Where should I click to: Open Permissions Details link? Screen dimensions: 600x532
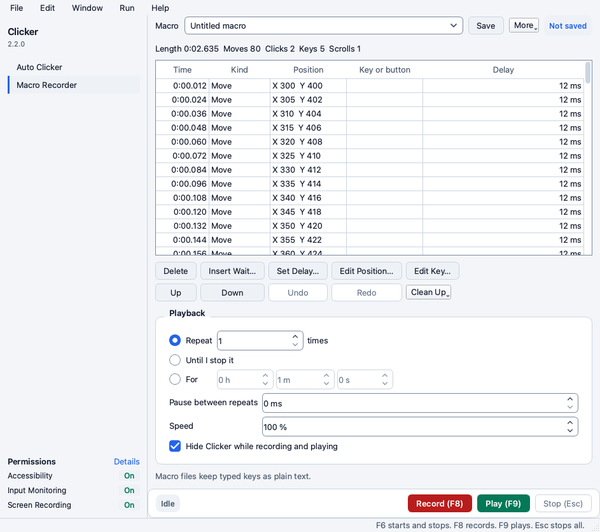click(127, 461)
